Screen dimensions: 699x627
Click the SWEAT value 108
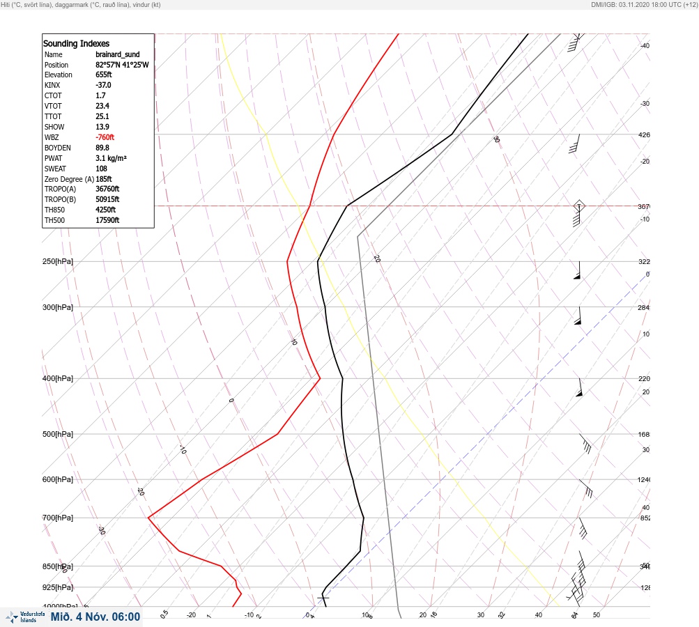coord(101,169)
